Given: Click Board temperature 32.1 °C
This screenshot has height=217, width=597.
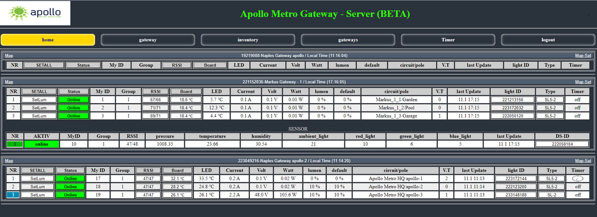Looking at the screenshot, I should 177,178.
